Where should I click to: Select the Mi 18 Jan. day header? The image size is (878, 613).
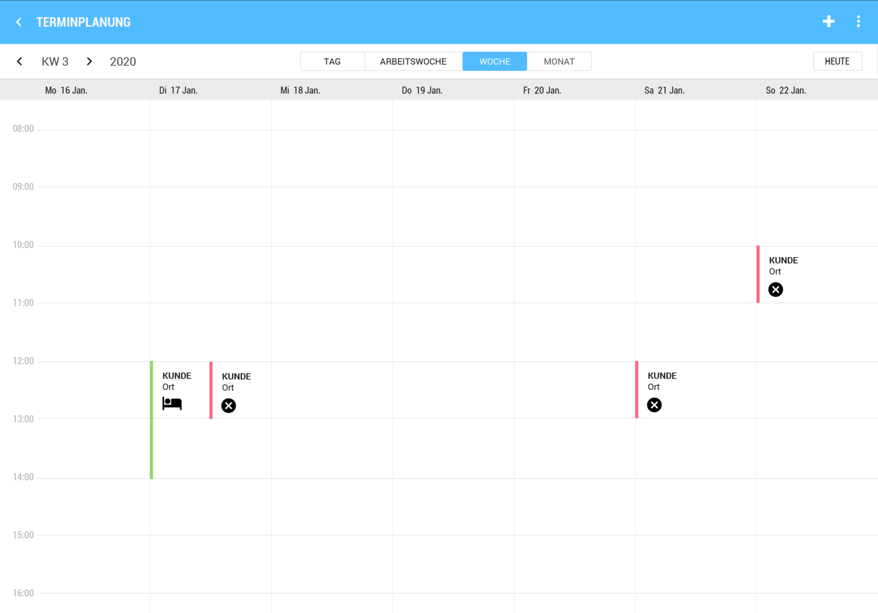pos(301,90)
